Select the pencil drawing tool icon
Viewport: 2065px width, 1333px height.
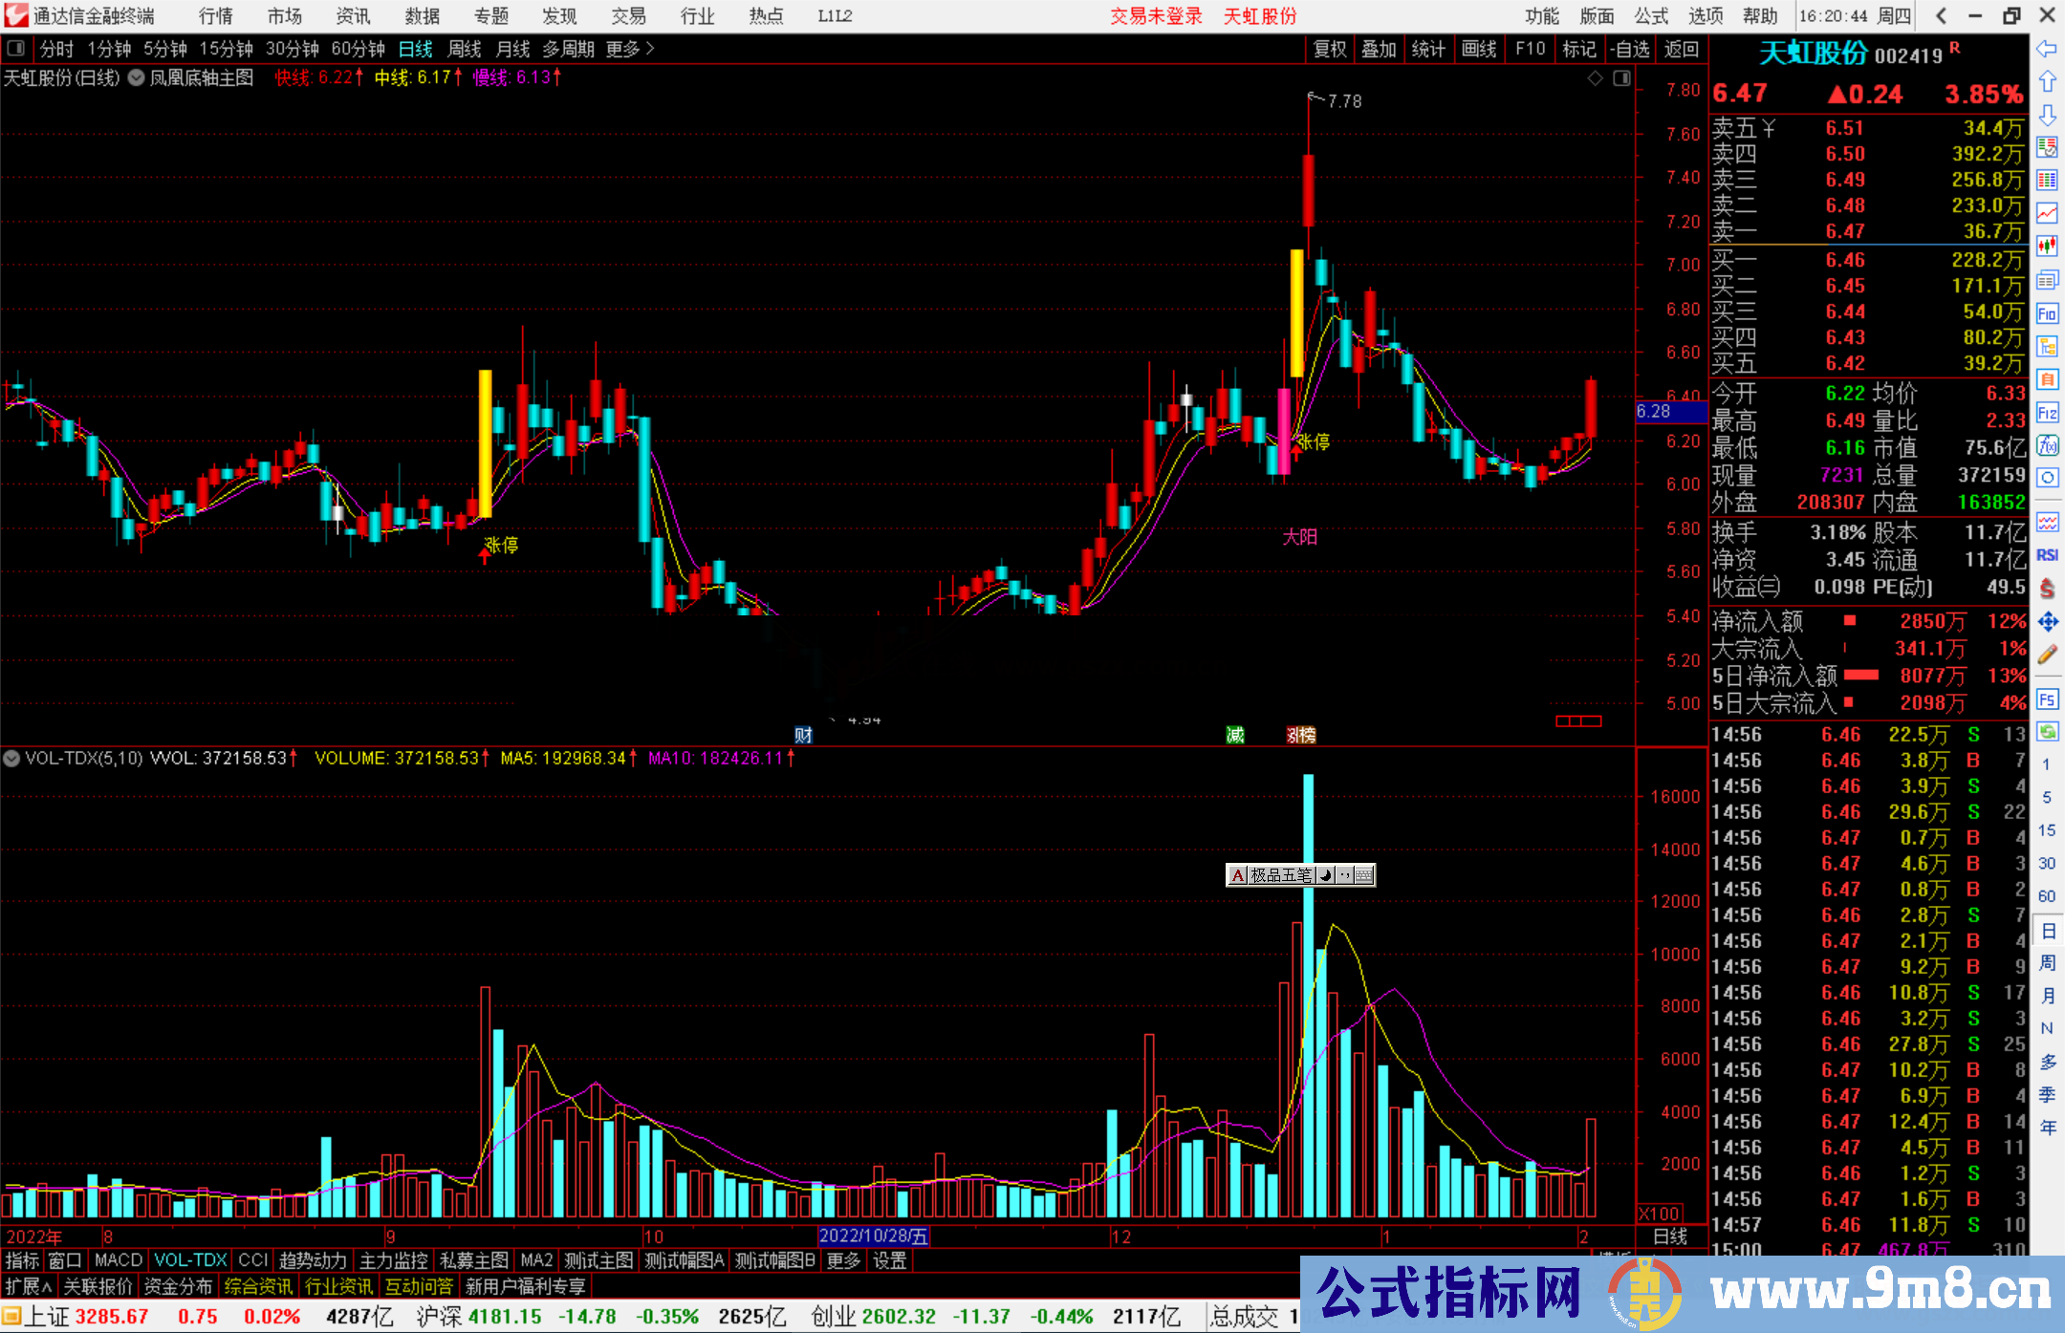(2047, 655)
